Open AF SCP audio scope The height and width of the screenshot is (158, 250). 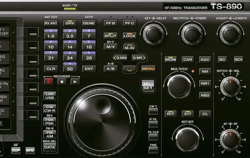(x=16, y=150)
